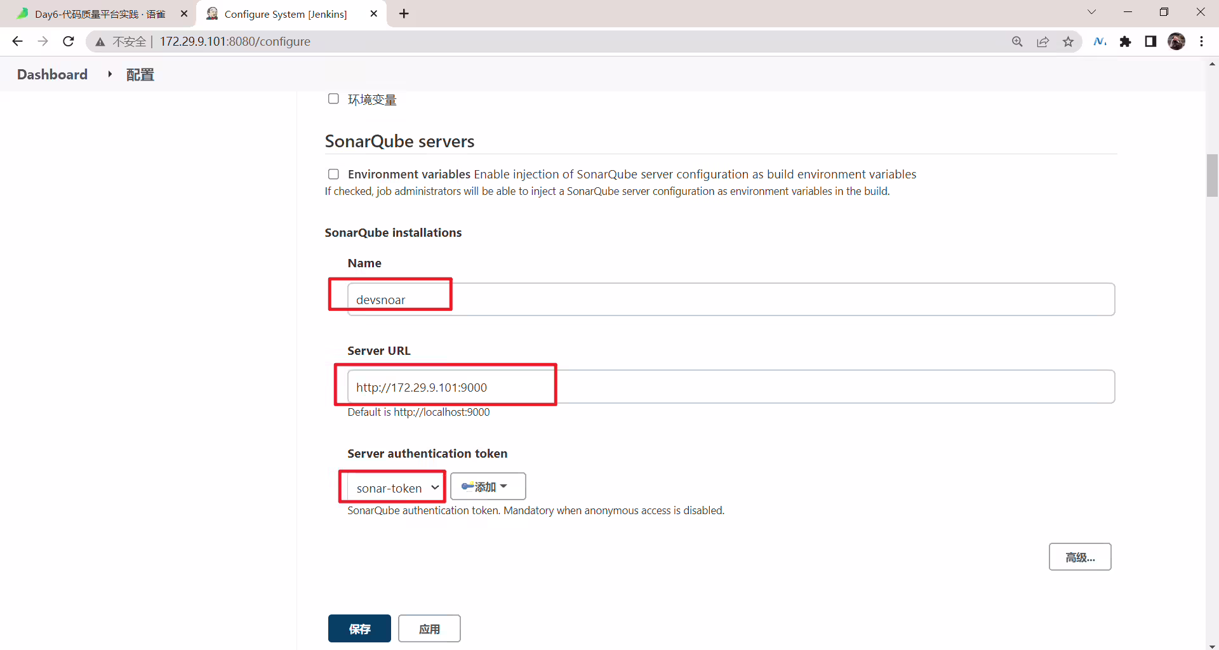Enable the Environment variables SonarQube checkbox
This screenshot has height=650, width=1219.
click(x=333, y=174)
